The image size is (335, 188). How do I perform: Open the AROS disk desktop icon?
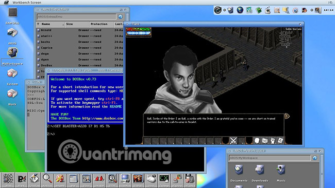[12, 33]
